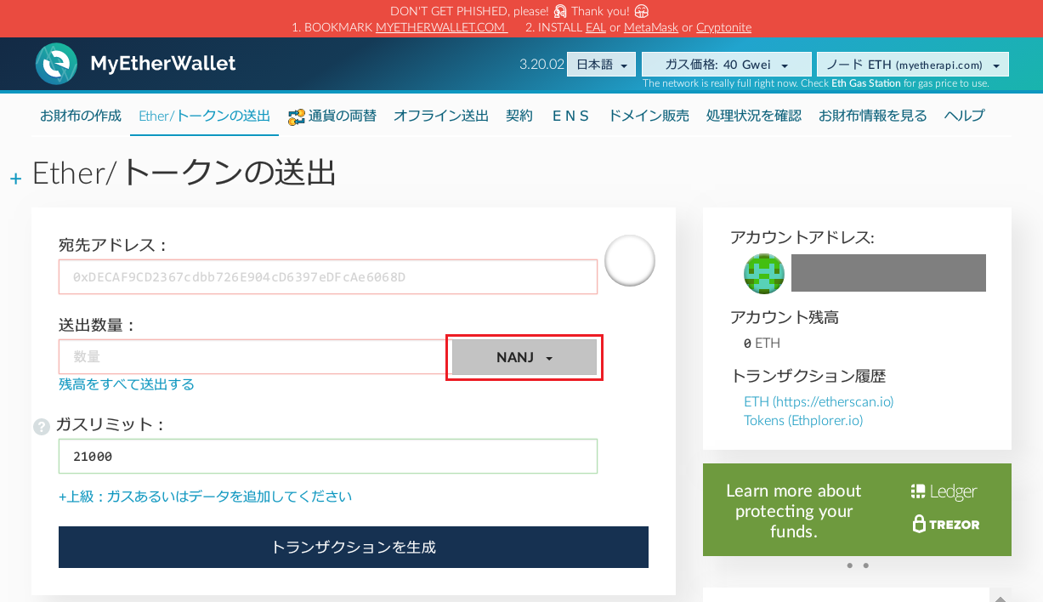The height and width of the screenshot is (602, 1043).
Task: Focus the ガスリミット field showing 21000
Action: tap(328, 457)
